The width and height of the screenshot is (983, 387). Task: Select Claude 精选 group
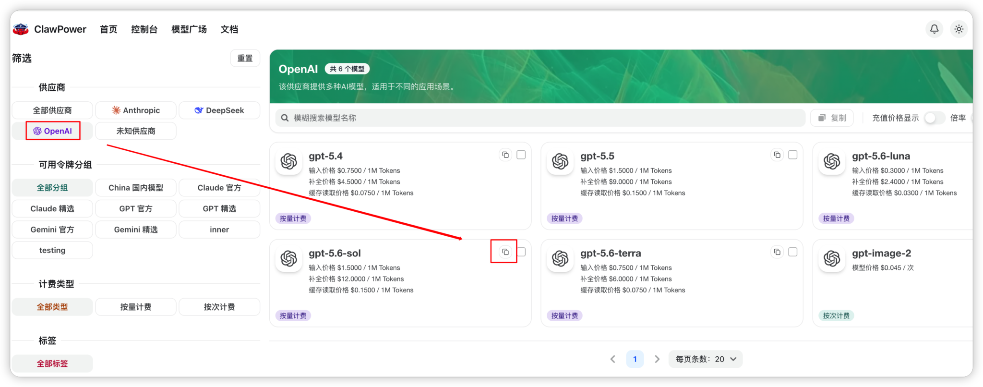click(52, 209)
